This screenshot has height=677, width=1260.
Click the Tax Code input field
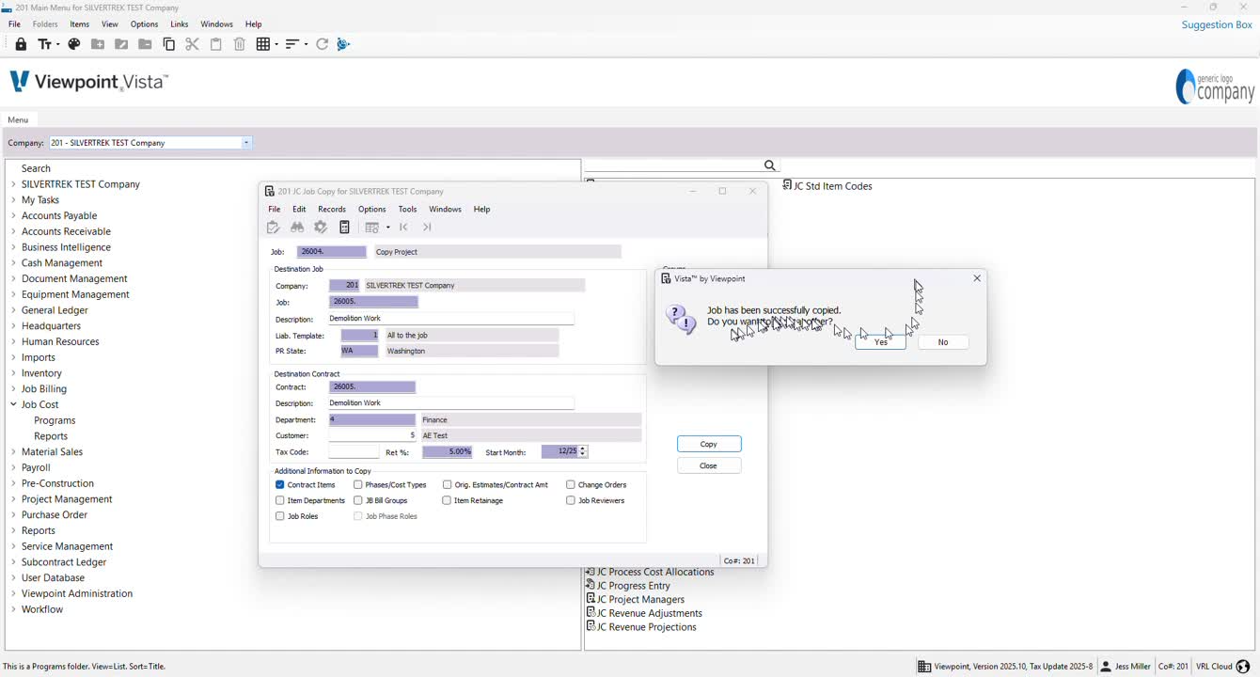pyautogui.click(x=354, y=452)
